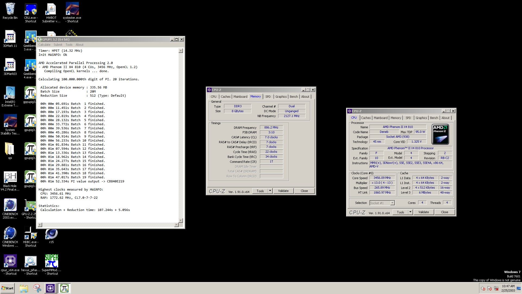Viewport: 522px width, 294px height.
Task: Expand Tools dropdown arrow in Memory CPU-Z window
Action: pyautogui.click(x=270, y=191)
